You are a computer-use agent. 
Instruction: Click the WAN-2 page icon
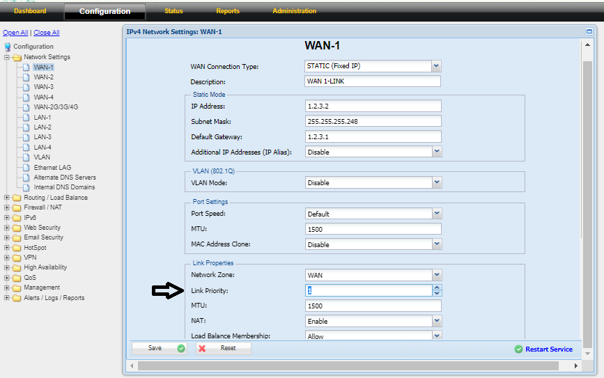tap(26, 77)
